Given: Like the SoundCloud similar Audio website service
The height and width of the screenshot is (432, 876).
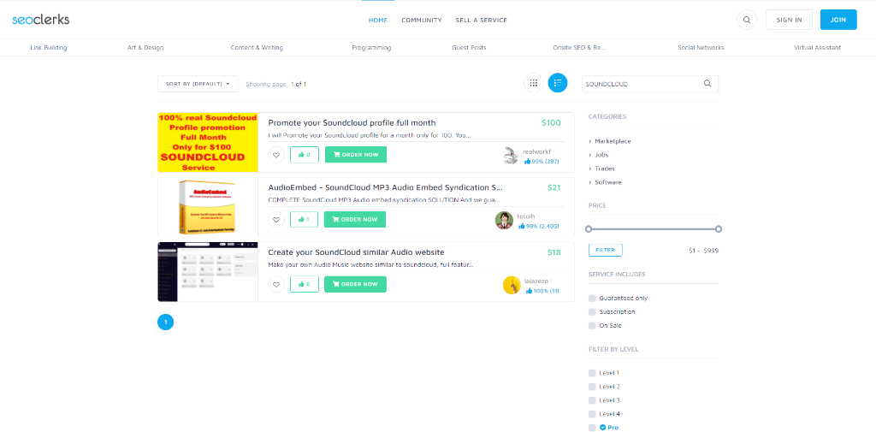Looking at the screenshot, I should point(304,285).
